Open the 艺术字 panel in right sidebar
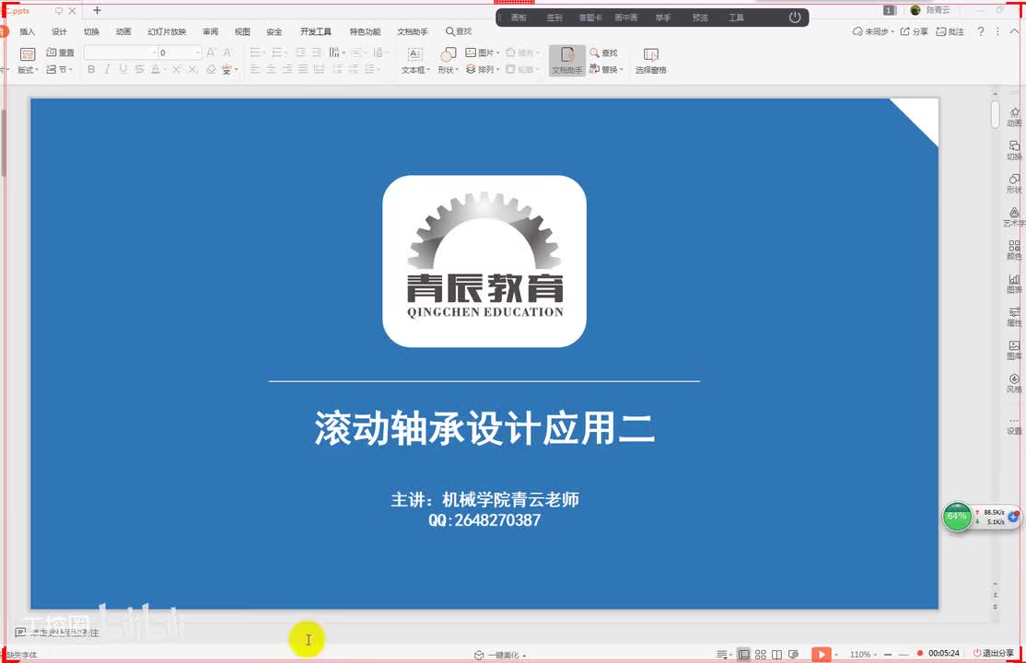Viewport: 1026px width, 663px height. tap(1014, 216)
